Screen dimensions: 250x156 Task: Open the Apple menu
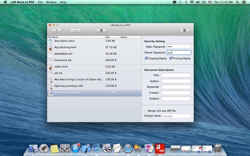[5, 2]
